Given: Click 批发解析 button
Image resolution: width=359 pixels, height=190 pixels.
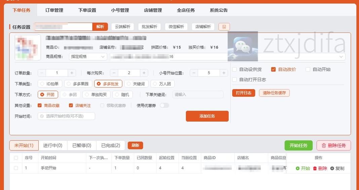Looking at the screenshot, I should coord(149,27).
